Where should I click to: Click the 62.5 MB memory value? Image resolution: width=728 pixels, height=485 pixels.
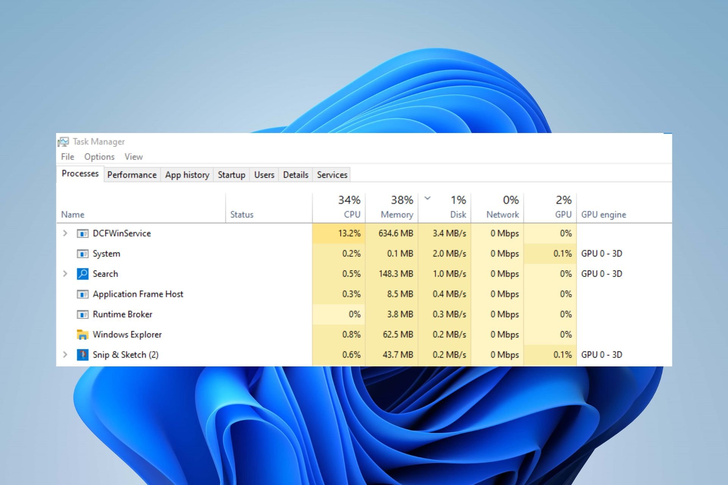tap(398, 335)
